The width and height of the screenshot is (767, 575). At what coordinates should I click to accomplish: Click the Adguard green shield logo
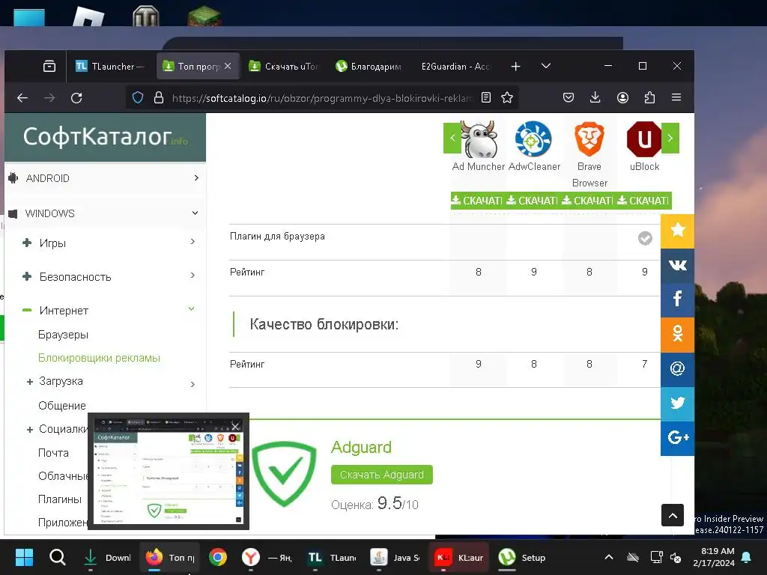click(284, 473)
